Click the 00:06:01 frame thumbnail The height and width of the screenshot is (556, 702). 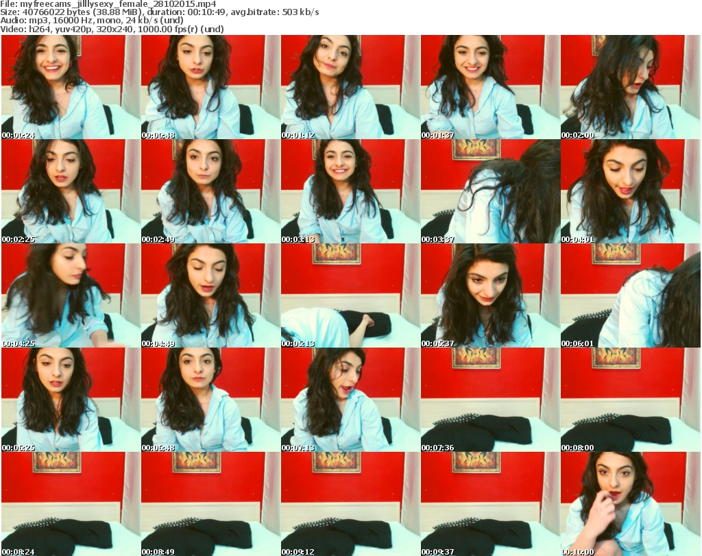(x=631, y=295)
